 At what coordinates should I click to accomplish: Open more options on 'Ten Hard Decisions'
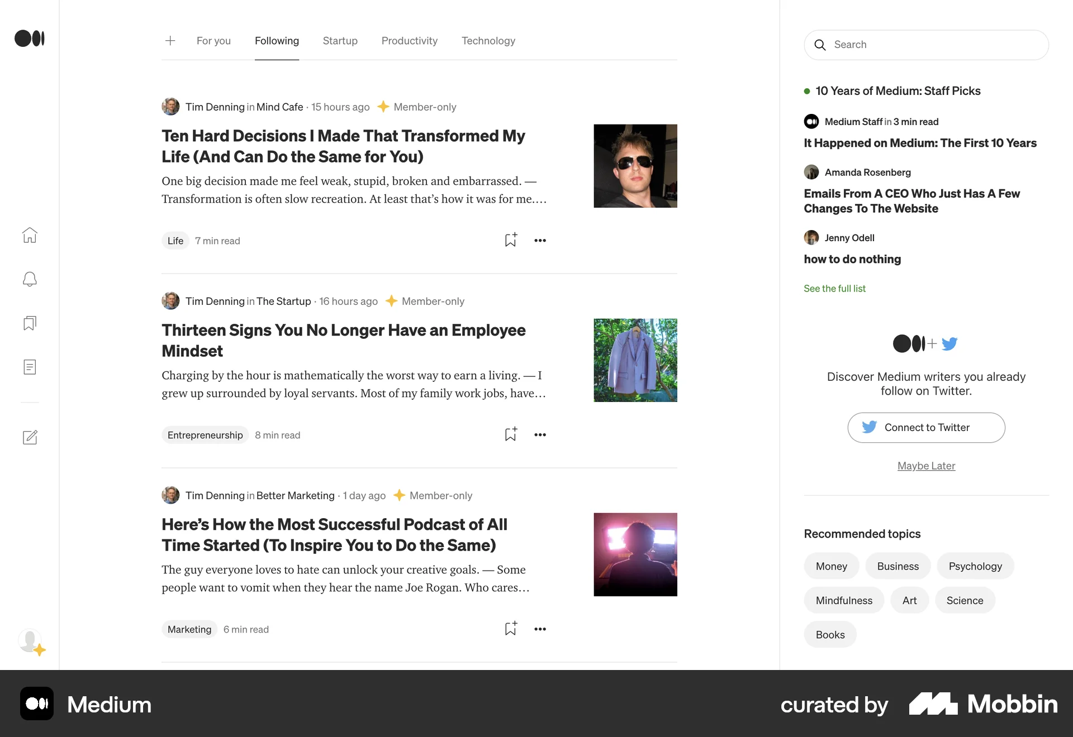(x=540, y=240)
